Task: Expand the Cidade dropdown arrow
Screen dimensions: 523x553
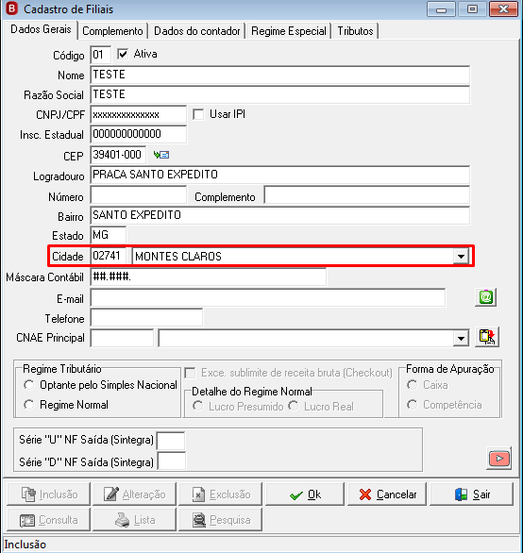Action: click(x=461, y=257)
